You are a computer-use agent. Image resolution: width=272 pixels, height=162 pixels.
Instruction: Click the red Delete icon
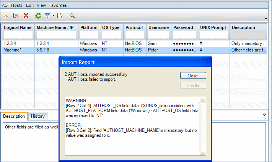[26, 16]
